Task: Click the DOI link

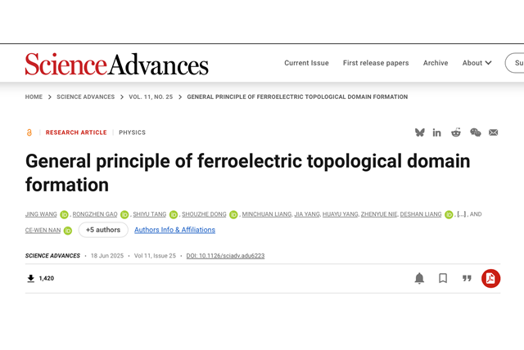Action: pos(225,256)
